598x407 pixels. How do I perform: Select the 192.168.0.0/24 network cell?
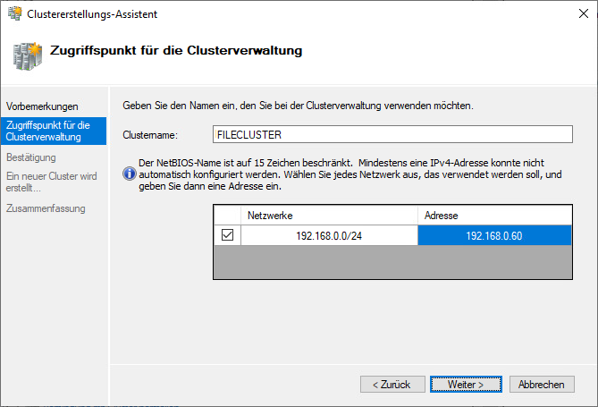pos(329,235)
